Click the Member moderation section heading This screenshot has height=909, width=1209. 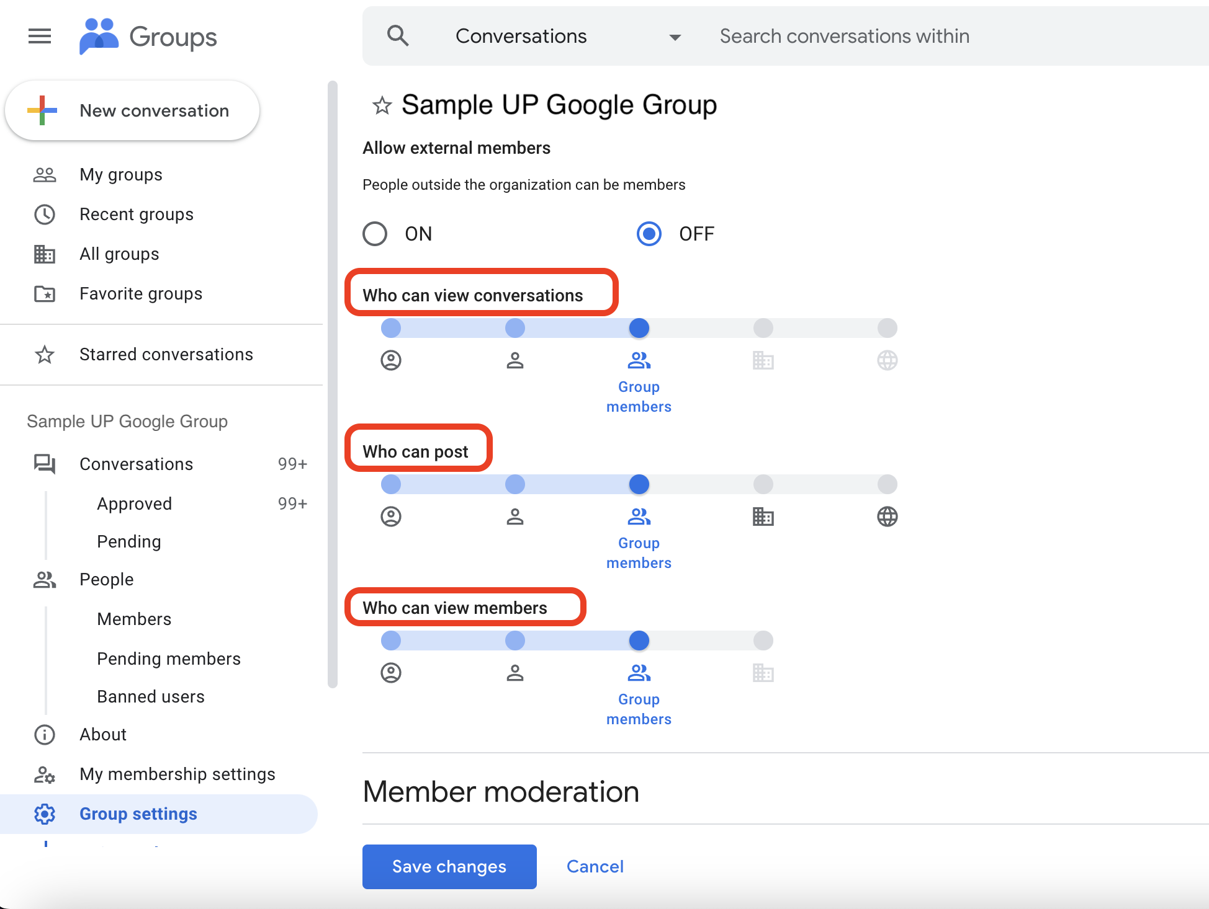click(x=501, y=792)
